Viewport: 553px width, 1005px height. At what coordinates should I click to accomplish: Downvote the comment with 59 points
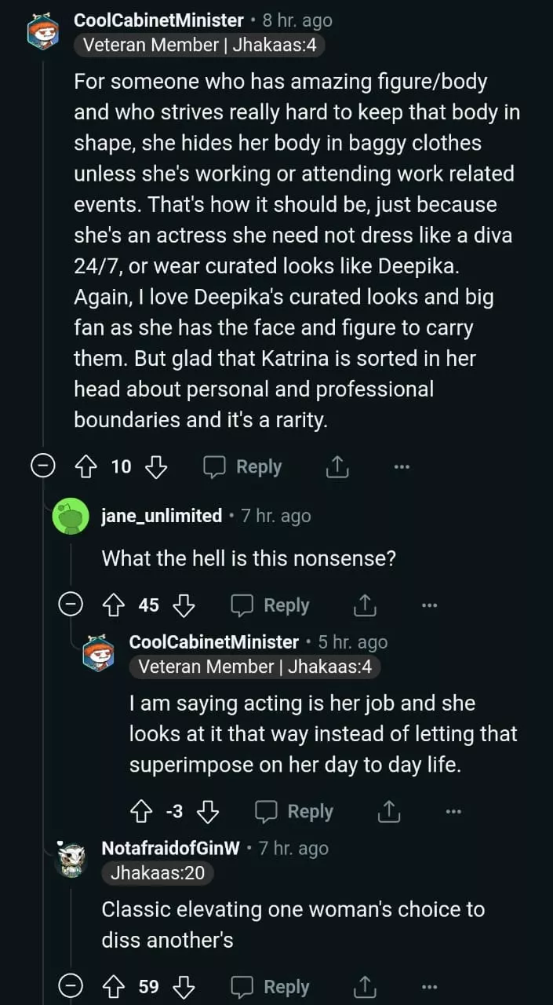point(184,987)
